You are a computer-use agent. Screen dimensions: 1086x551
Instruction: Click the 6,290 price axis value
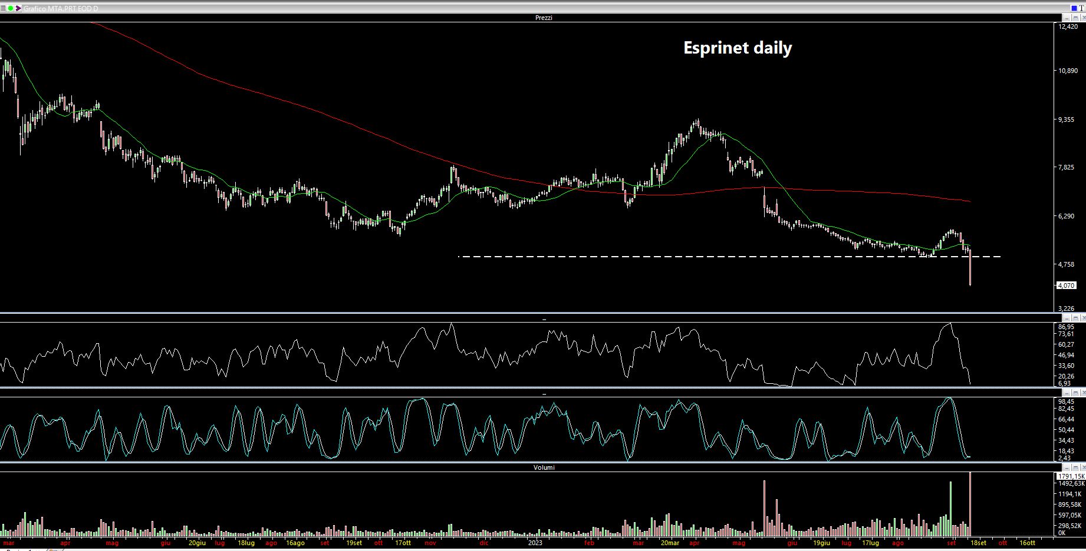pyautogui.click(x=1066, y=216)
